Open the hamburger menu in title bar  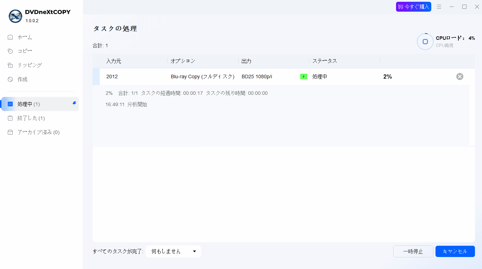pyautogui.click(x=439, y=7)
